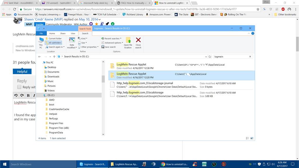
Task: Click Search Tools contextual tab
Action: (x=85, y=29)
